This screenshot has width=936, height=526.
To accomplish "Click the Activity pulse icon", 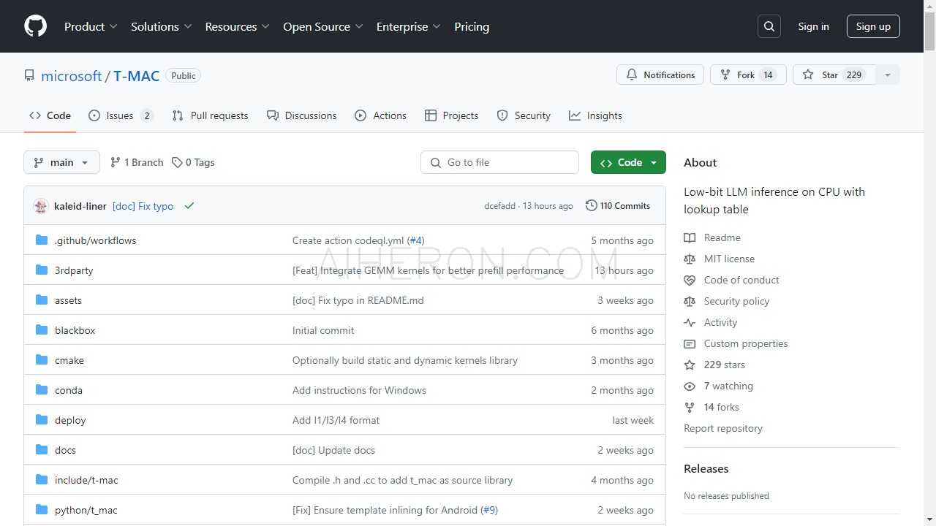I will click(x=690, y=322).
